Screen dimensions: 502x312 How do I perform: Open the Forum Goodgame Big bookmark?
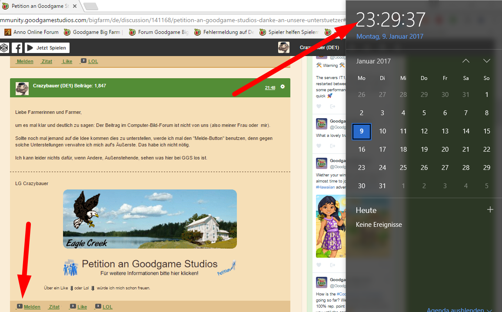pos(159,32)
